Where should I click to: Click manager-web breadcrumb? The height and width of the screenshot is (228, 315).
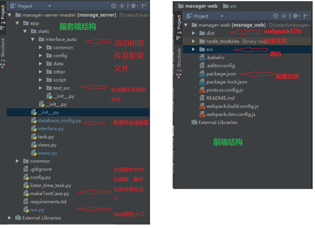click(x=198, y=6)
